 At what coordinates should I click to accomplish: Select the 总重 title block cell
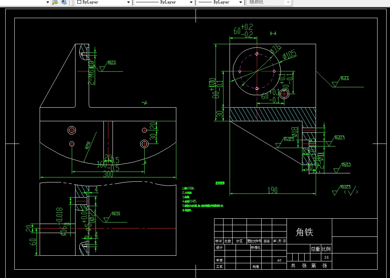pyautogui.click(x=315, y=249)
